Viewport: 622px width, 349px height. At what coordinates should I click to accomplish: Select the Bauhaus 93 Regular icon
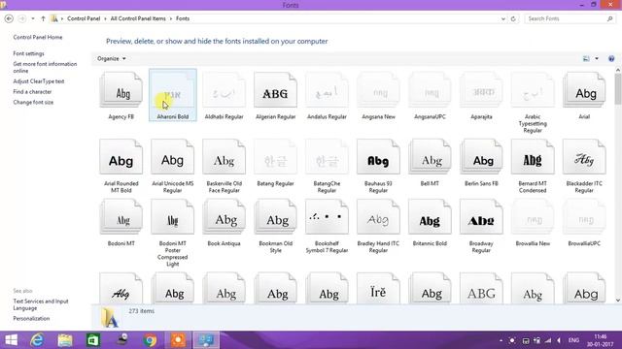click(x=378, y=157)
